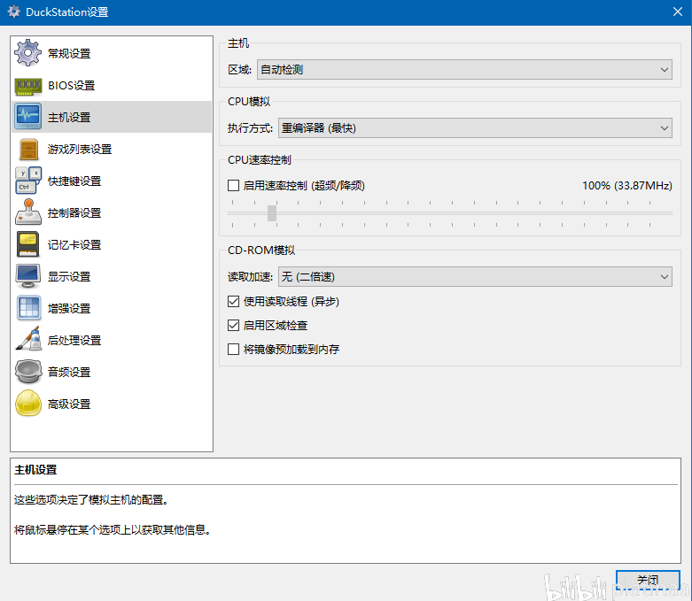Viewport: 692px width, 601px height.
Task: Select 后处理设置 in the sidebar
Action: click(x=112, y=340)
